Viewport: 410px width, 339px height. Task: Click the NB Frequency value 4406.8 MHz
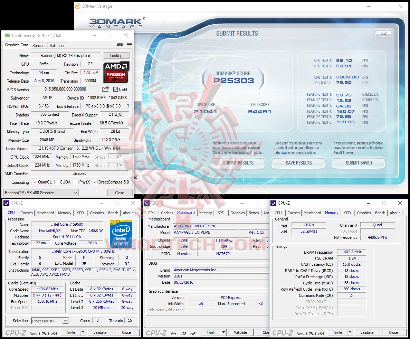[377, 237]
